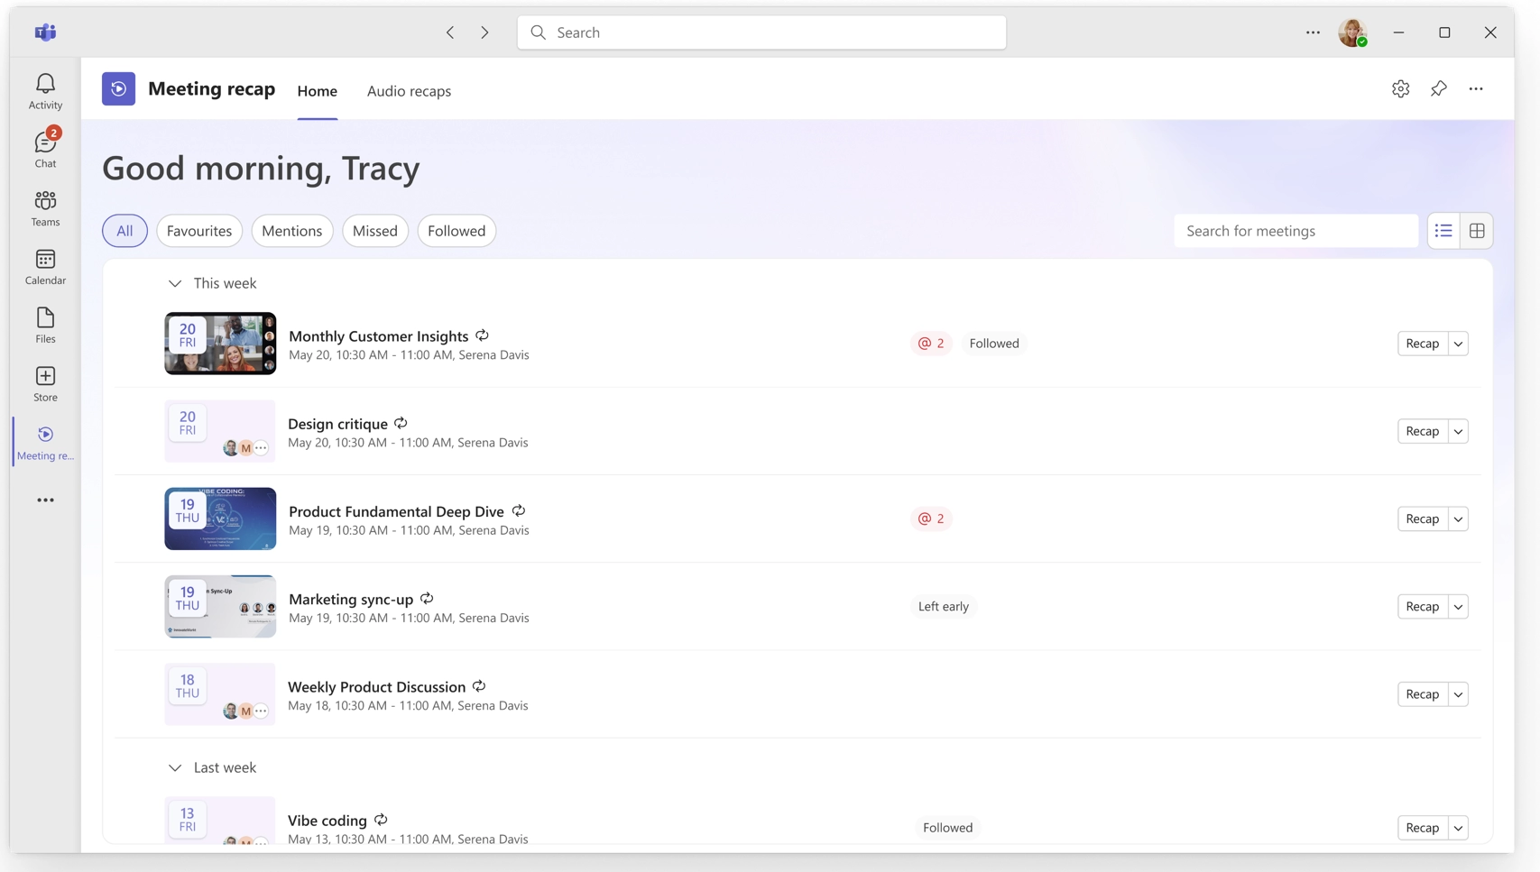Open Files in the sidebar
Image resolution: width=1540 pixels, height=872 pixels.
tap(45, 325)
